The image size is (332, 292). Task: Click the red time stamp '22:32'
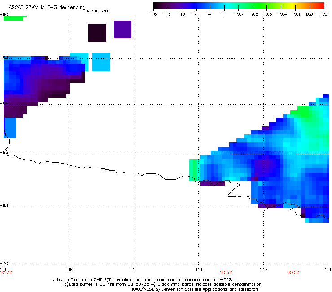click(x=6, y=273)
